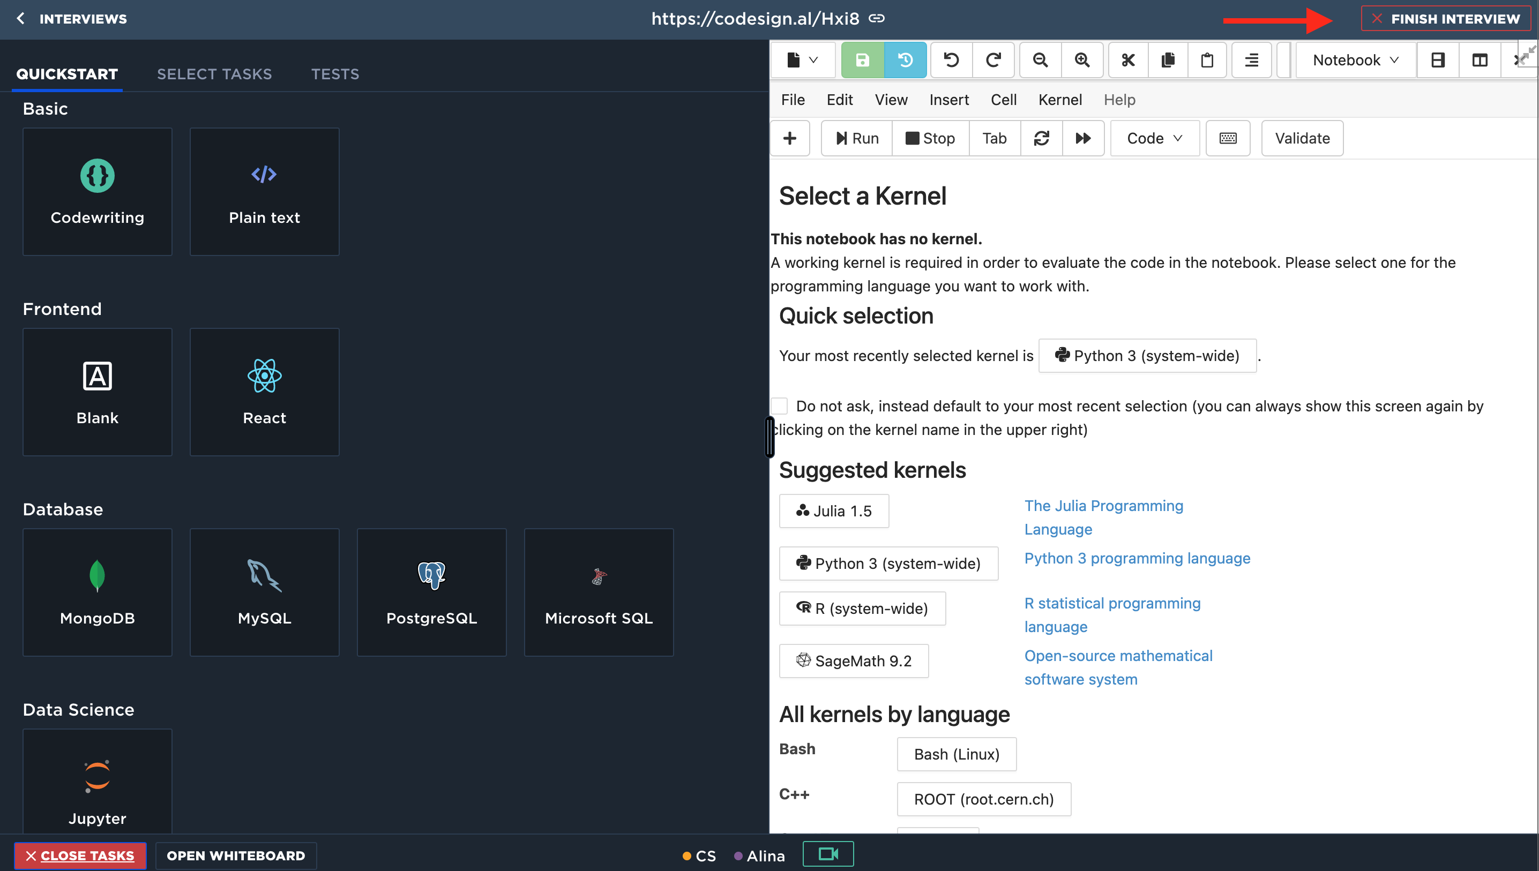The image size is (1539, 871).
Task: Open the Help menu
Action: (1119, 100)
